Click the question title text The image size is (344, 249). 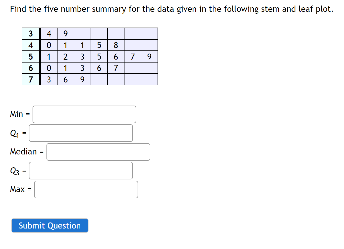171,9
